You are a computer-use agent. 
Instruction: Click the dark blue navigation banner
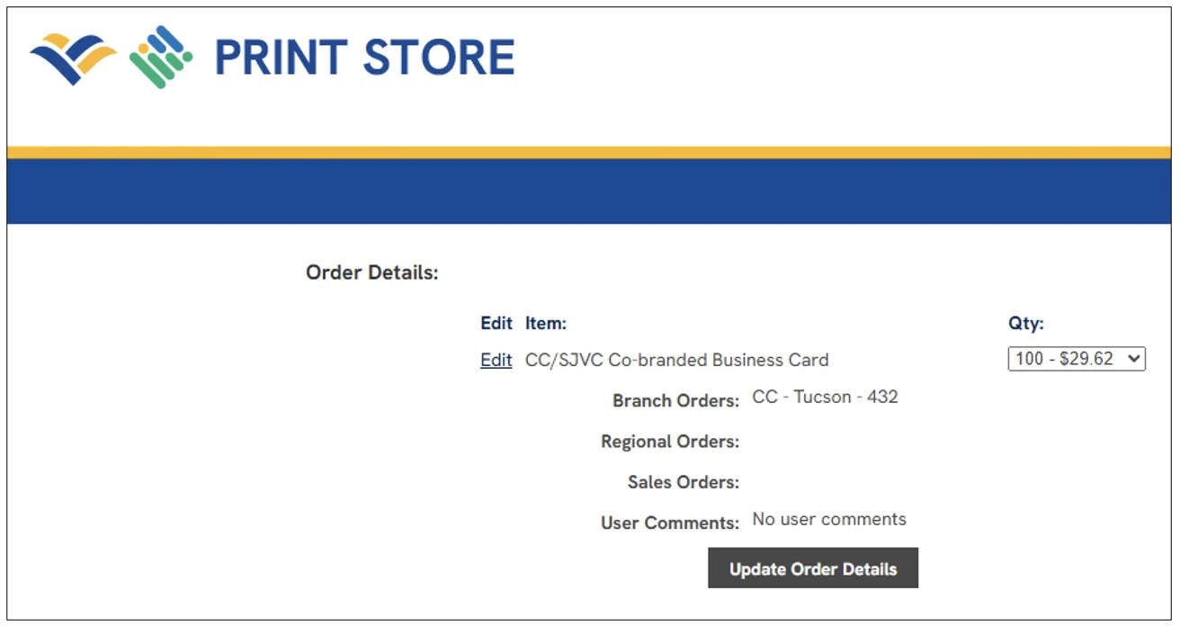tap(589, 192)
